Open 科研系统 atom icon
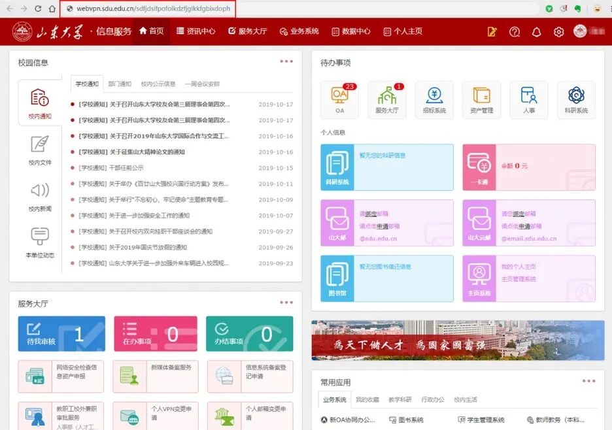This screenshot has height=430, width=612. pyautogui.click(x=577, y=100)
